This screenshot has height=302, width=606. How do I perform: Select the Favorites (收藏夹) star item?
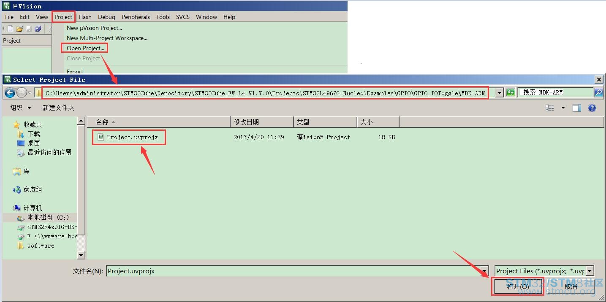click(x=28, y=124)
